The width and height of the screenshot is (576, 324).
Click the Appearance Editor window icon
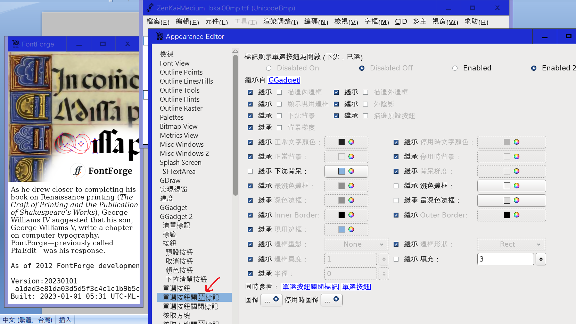click(159, 36)
